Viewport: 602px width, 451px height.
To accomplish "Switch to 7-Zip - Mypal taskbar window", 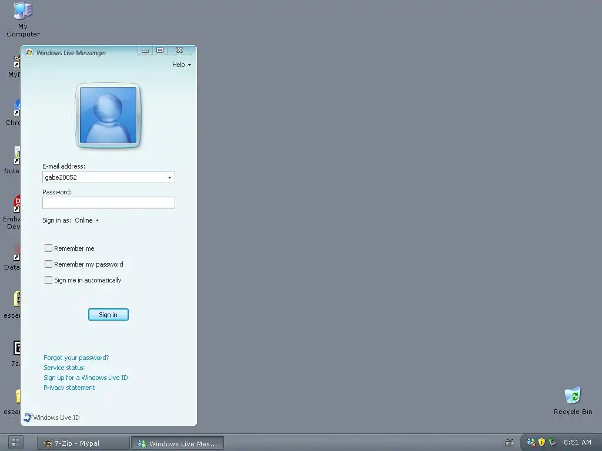I will (x=83, y=443).
